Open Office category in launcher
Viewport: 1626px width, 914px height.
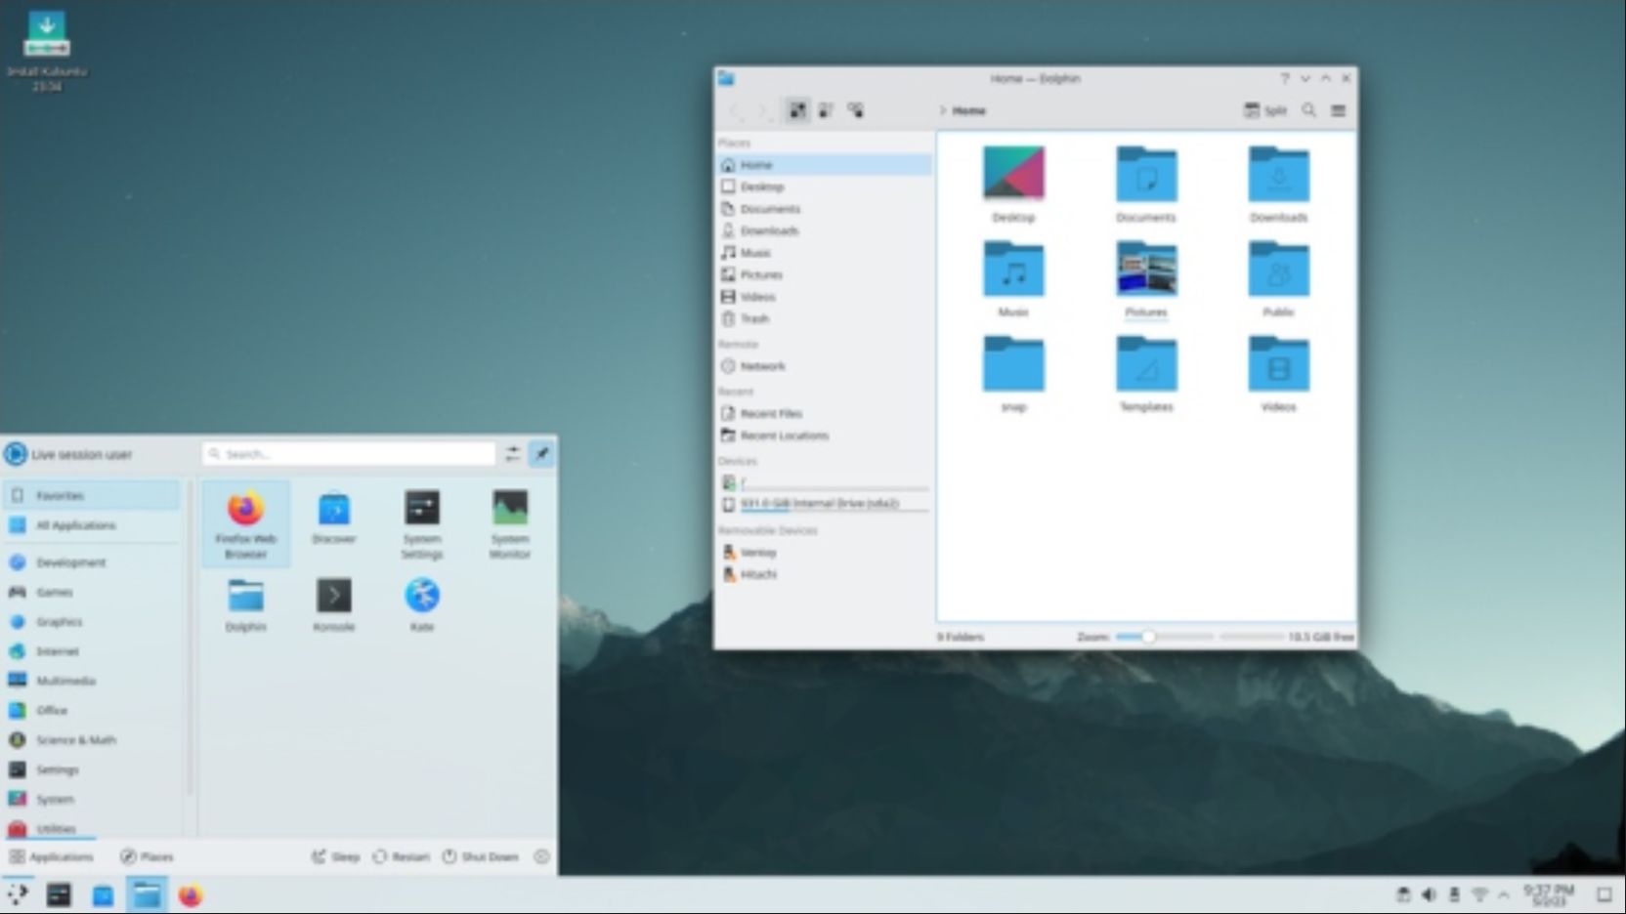(92, 710)
